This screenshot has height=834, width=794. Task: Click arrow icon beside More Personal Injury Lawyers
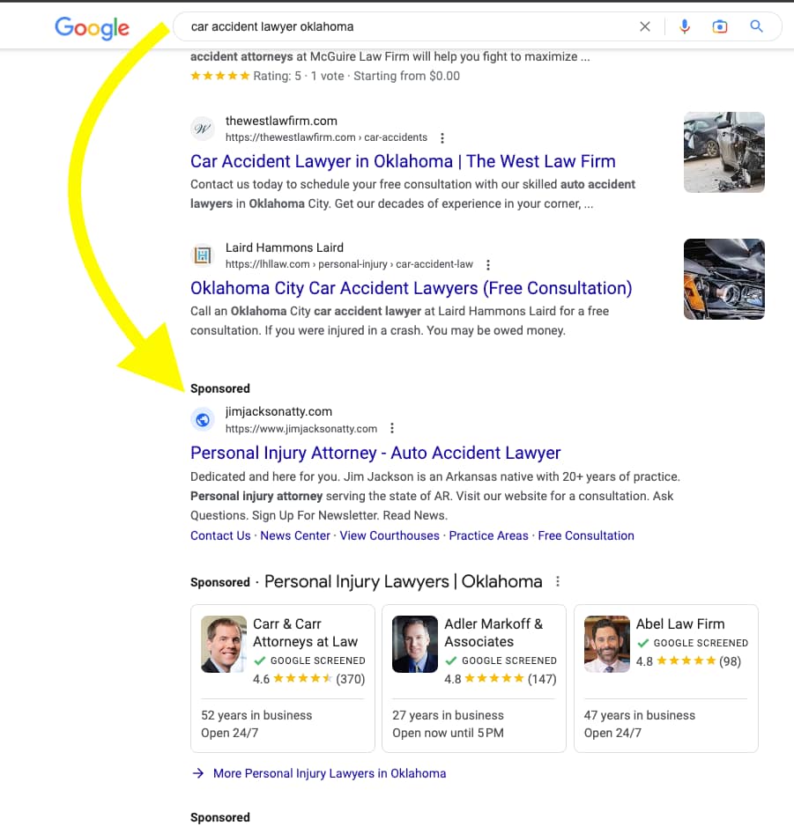click(x=198, y=773)
